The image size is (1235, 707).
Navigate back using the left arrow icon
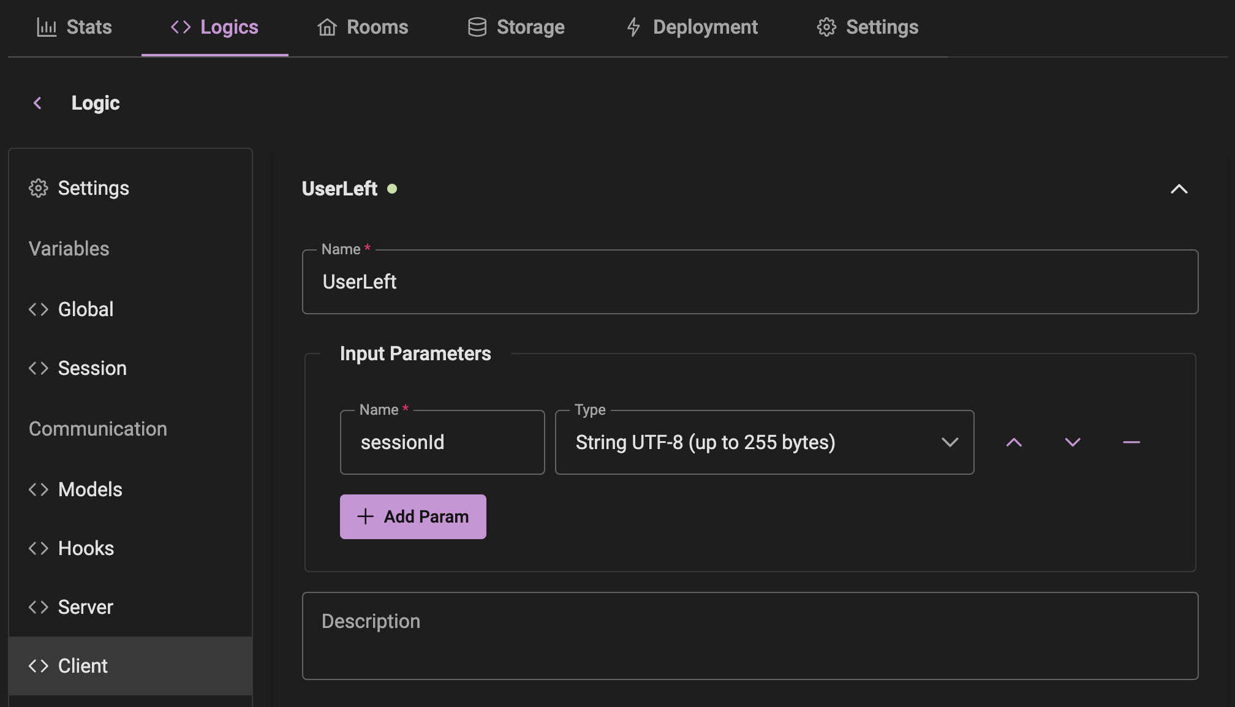[x=37, y=102]
